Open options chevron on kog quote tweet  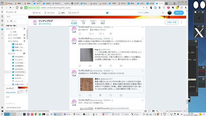142,39
